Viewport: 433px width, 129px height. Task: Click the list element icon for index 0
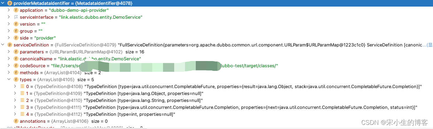(22, 86)
